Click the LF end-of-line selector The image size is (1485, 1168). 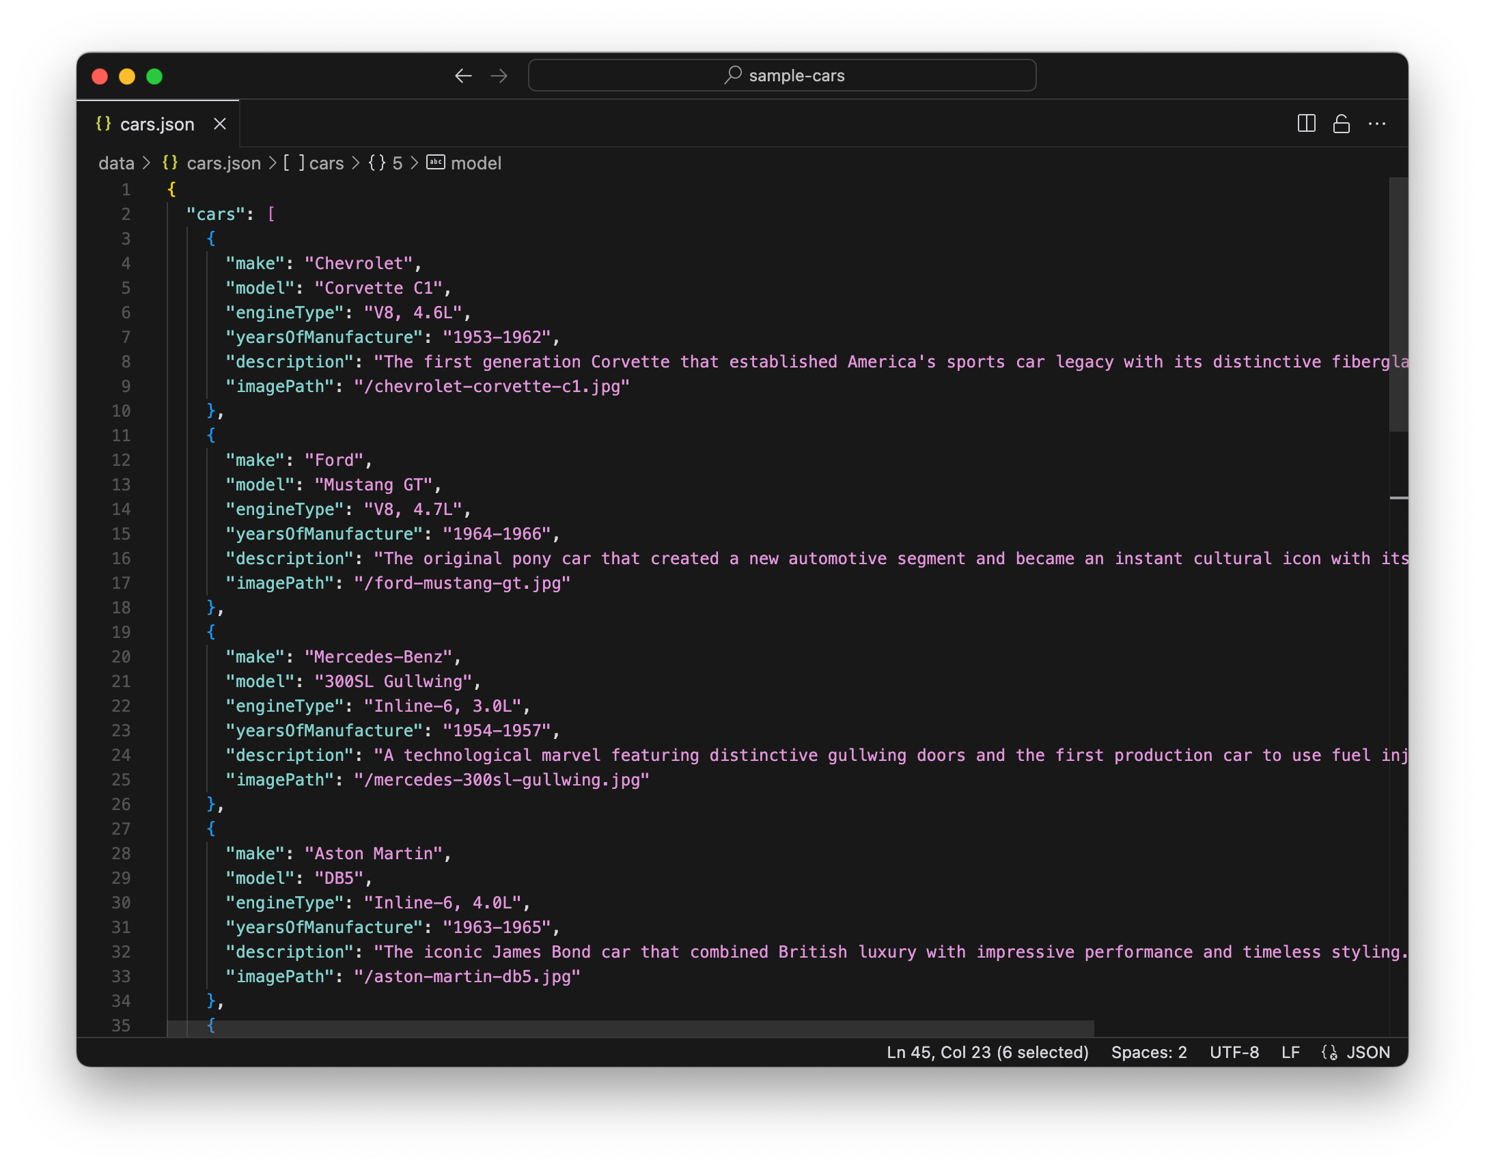[1290, 1052]
